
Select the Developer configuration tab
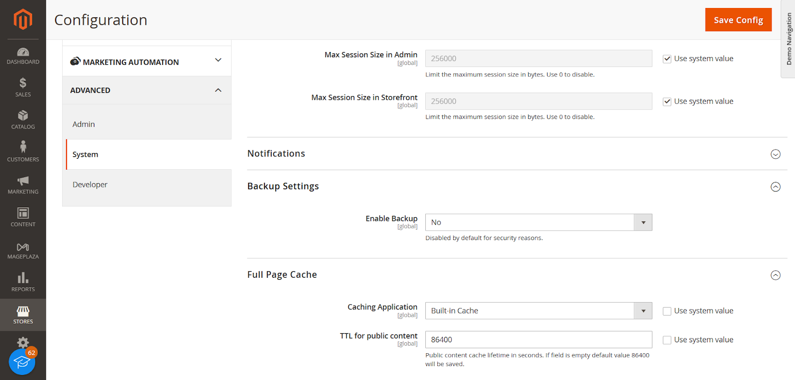coord(90,185)
